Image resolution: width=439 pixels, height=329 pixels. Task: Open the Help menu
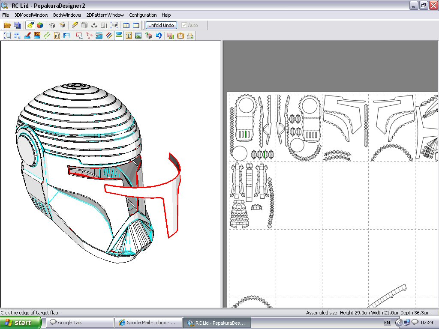pyautogui.click(x=166, y=15)
